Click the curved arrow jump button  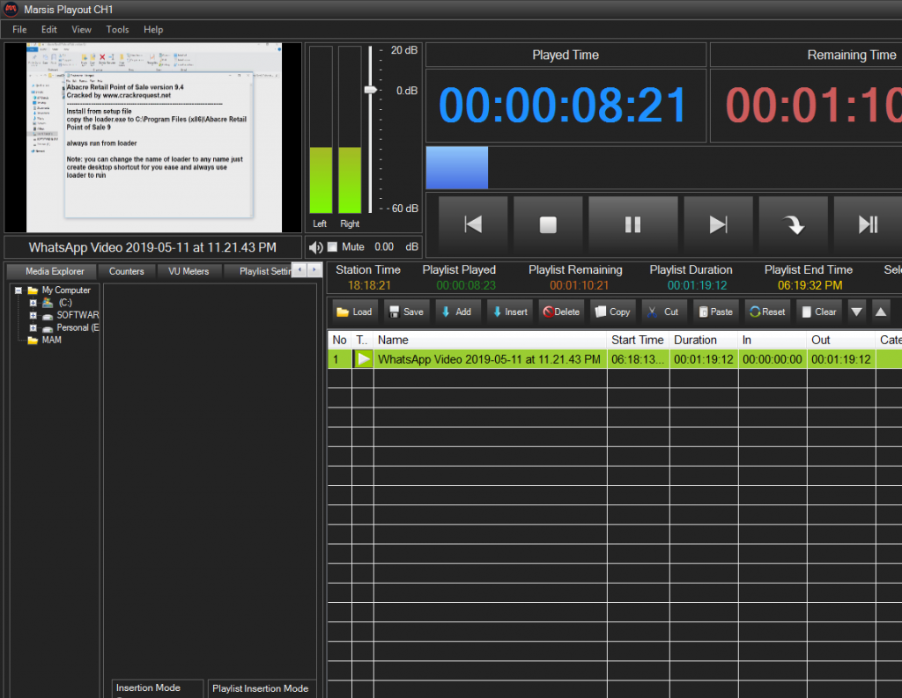coord(794,224)
